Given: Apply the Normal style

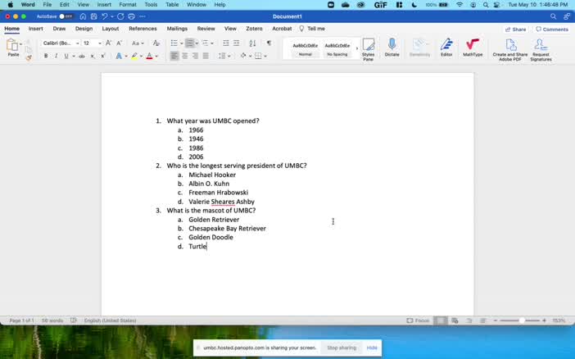Looking at the screenshot, I should pos(305,49).
